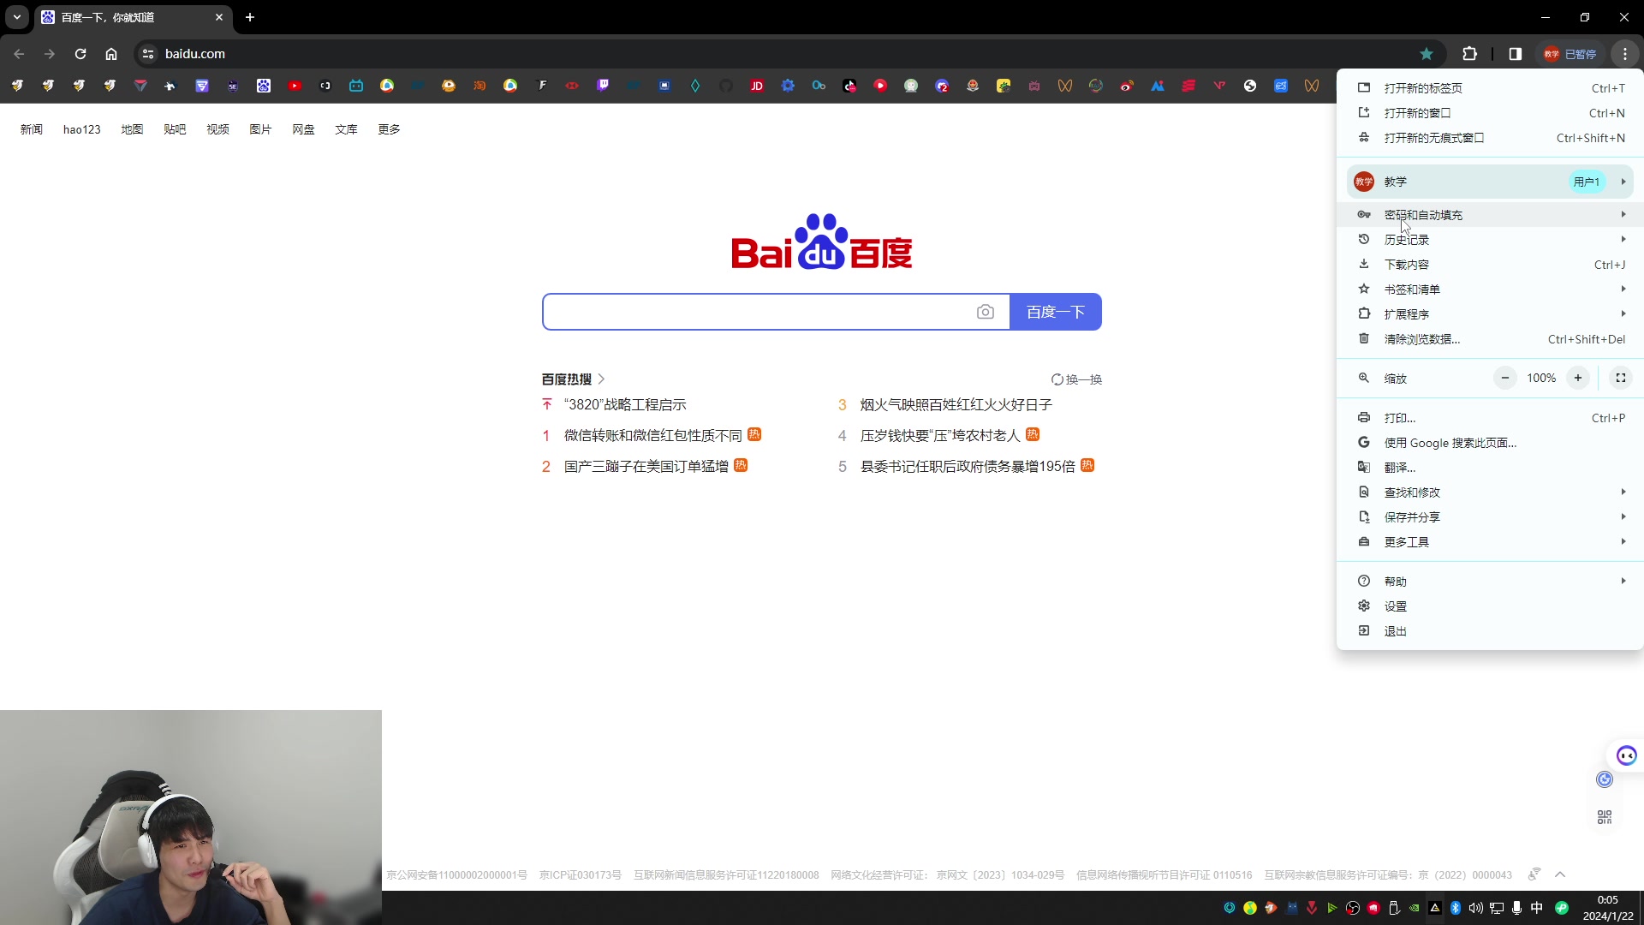Toggle Chrome's side panel from the toolbar

coord(1515,53)
